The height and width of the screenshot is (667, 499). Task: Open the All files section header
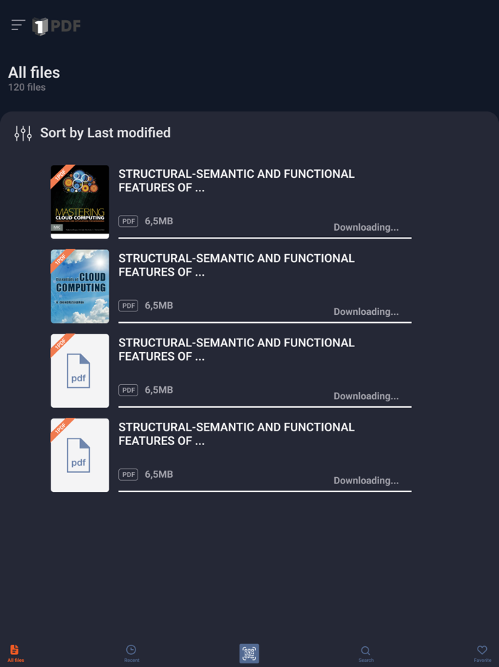click(x=33, y=72)
